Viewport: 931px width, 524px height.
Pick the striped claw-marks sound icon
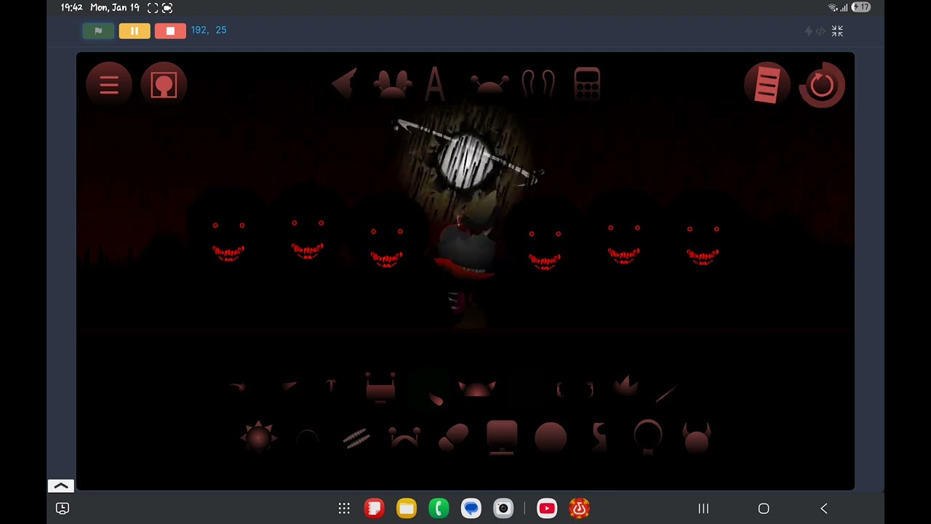tap(356, 437)
